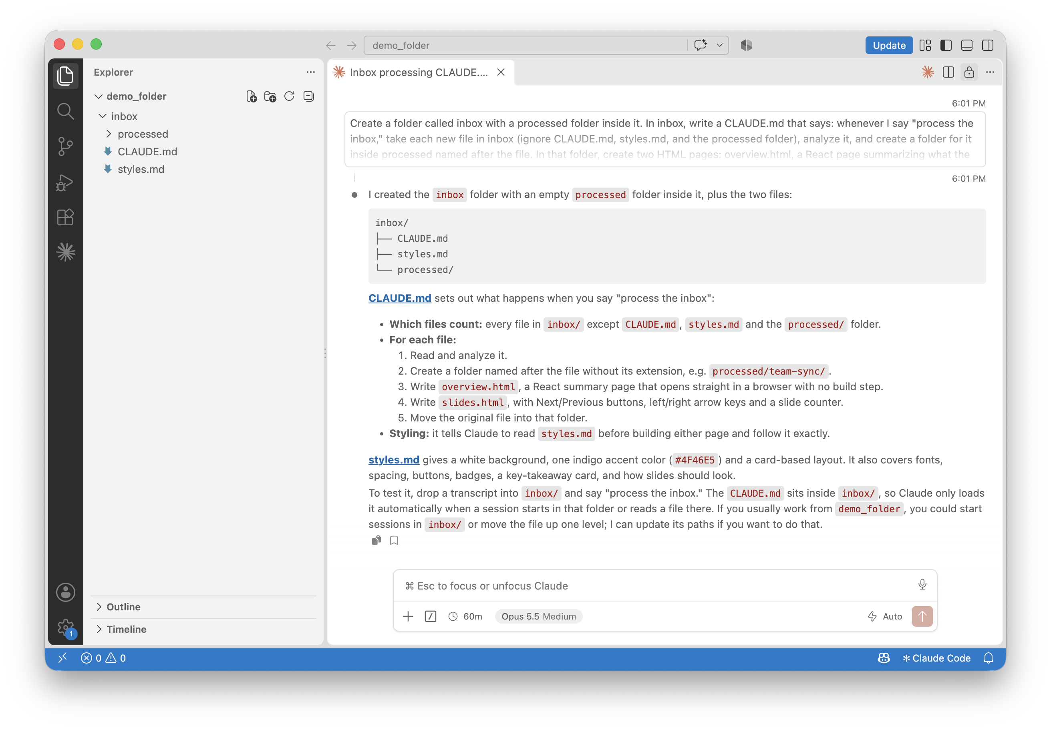Select the Inbox processing CLAUDE tab
This screenshot has width=1051, height=730.
[x=419, y=72]
